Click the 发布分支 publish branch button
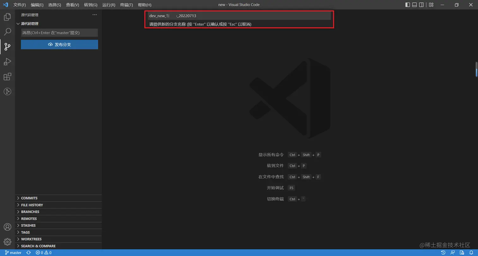 pos(59,45)
